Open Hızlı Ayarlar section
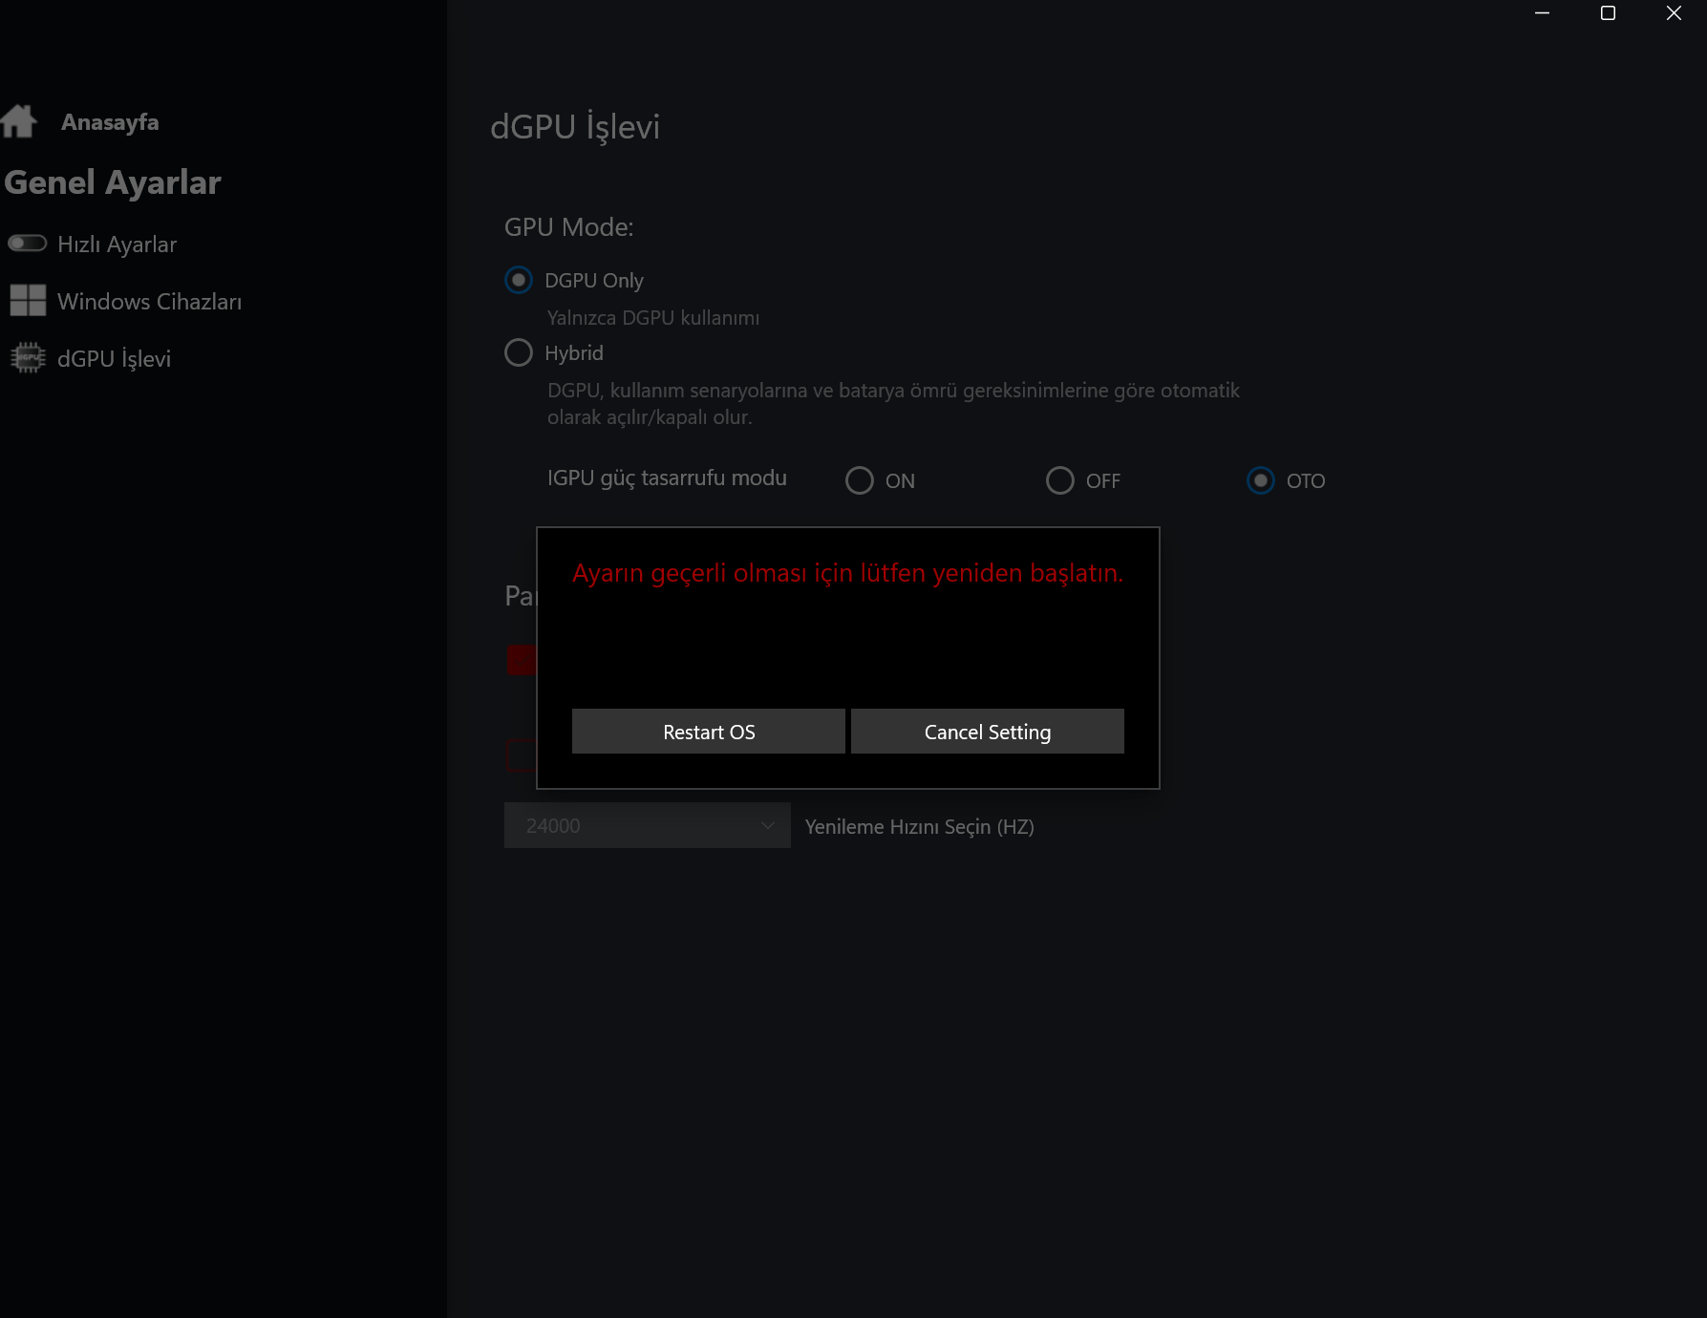This screenshot has width=1707, height=1318. pos(117,244)
